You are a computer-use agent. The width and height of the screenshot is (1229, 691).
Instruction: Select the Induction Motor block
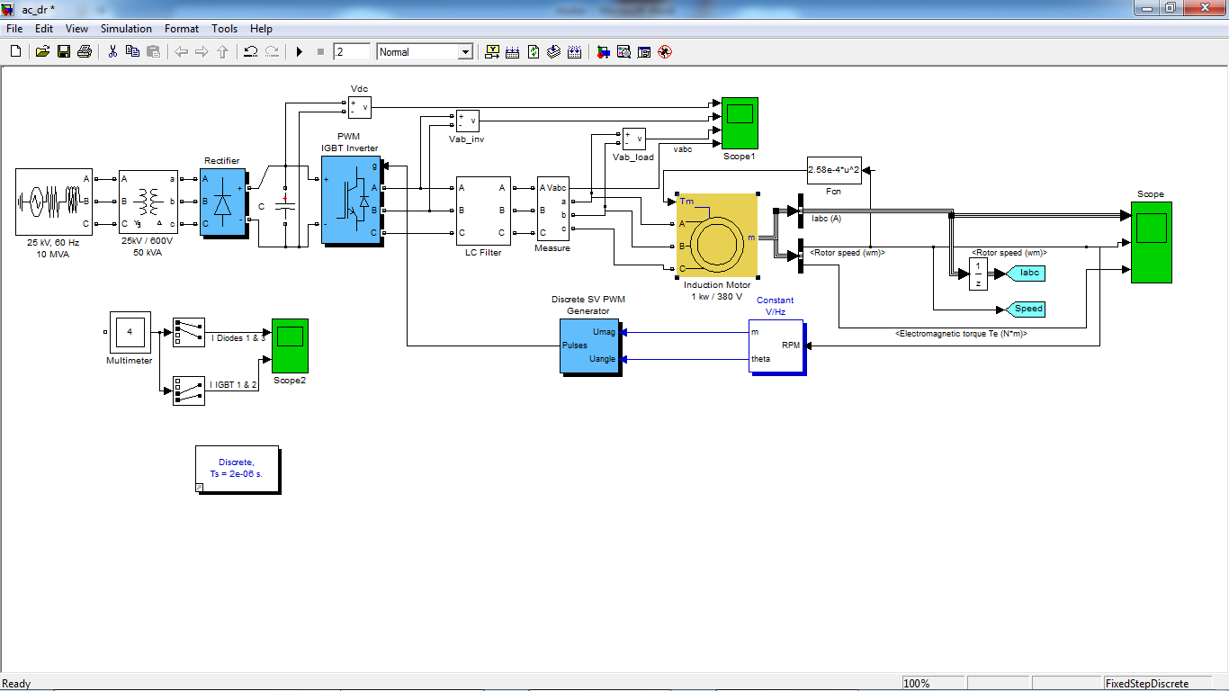(717, 235)
